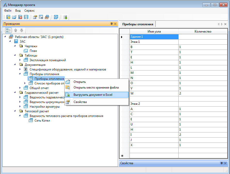230x174 pixels.
Task: Click the Здание 1 table cell
Action: (x=154, y=37)
